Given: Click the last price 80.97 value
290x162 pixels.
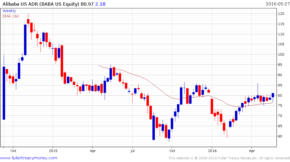Looking at the screenshot, I should point(87,4).
